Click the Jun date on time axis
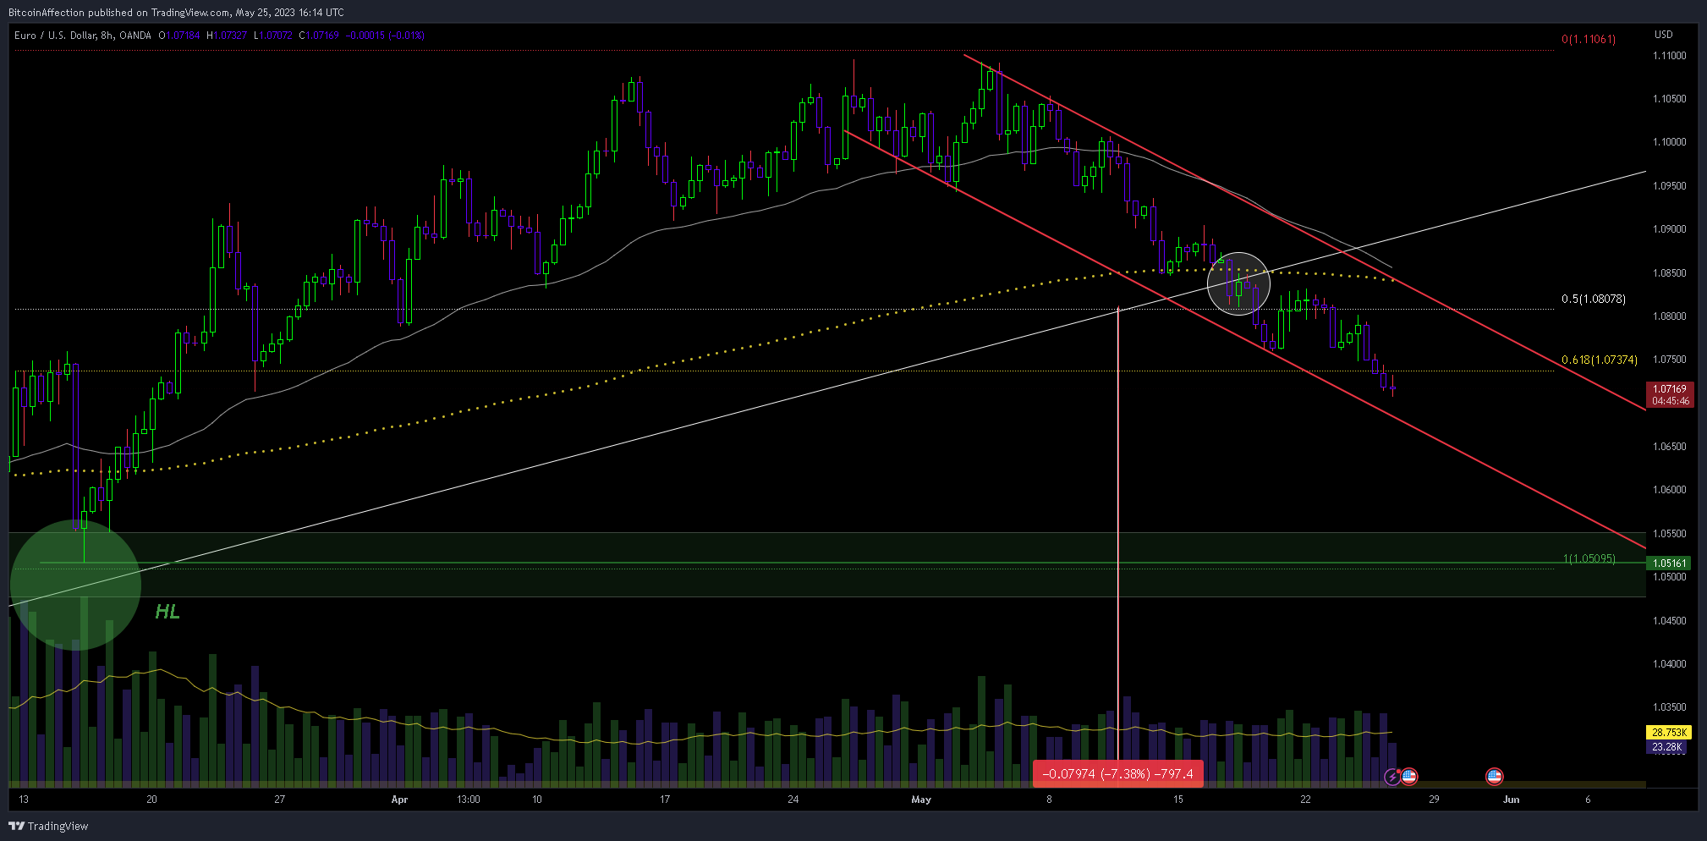 pyautogui.click(x=1511, y=800)
